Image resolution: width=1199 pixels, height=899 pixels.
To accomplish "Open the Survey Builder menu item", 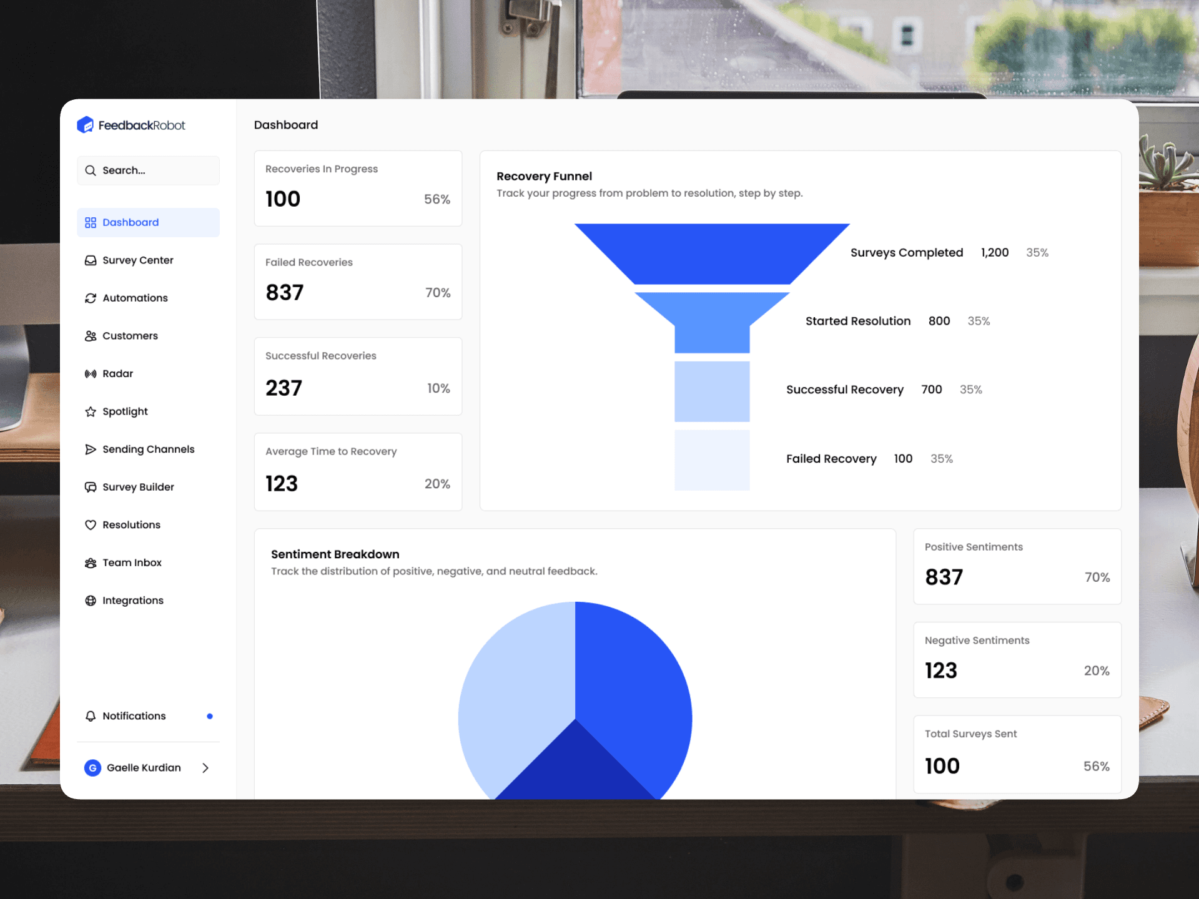I will (x=138, y=487).
